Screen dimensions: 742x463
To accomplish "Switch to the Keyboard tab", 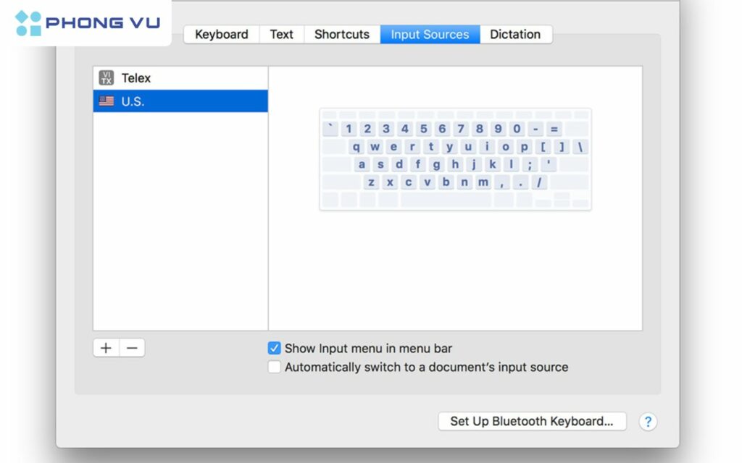I will (x=221, y=34).
